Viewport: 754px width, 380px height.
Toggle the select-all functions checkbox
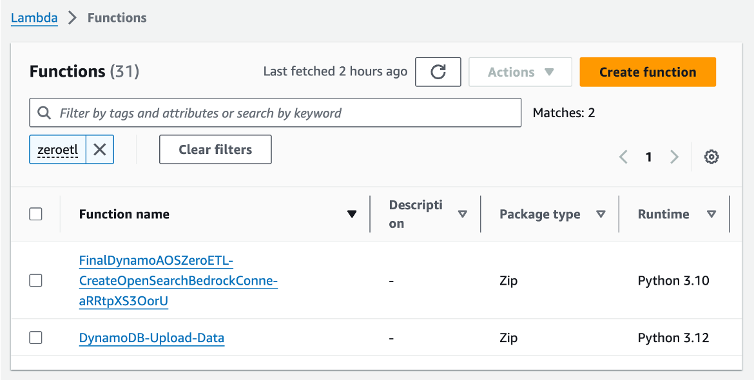[36, 214]
